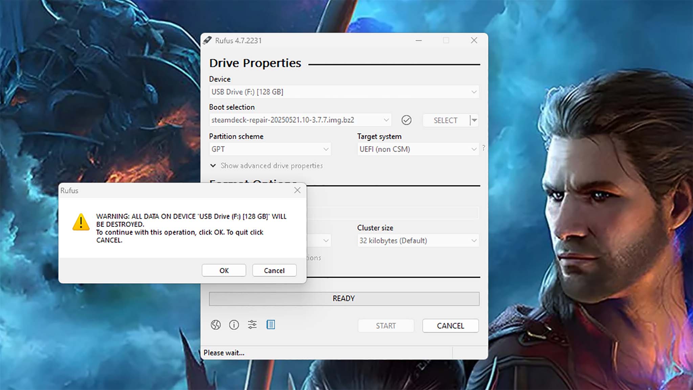This screenshot has width=693, height=390.
Task: Click the warning message text
Action: click(x=191, y=228)
